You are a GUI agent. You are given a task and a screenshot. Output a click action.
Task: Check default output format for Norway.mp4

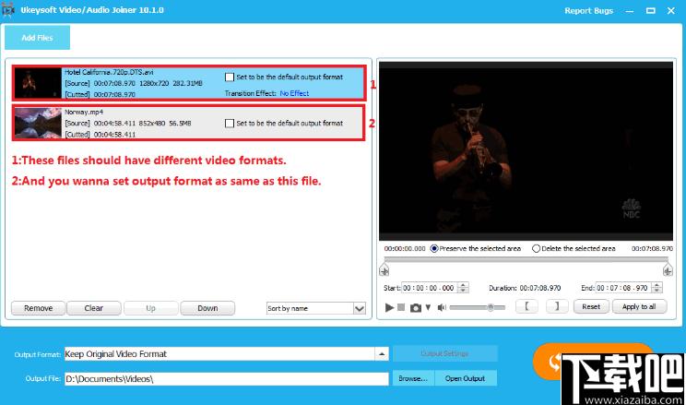point(230,124)
